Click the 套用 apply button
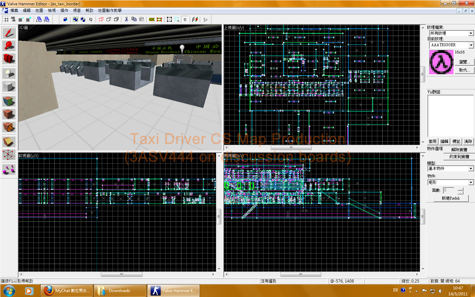Viewport: 475px width, 297px height. (432, 141)
